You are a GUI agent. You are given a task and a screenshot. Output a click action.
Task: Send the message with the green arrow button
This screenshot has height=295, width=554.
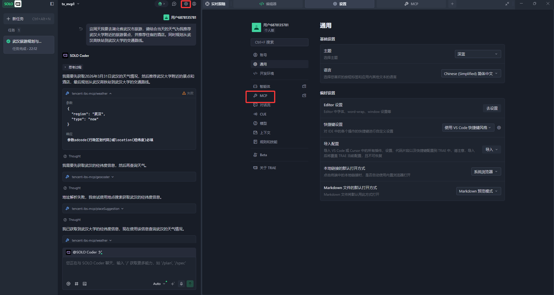(190, 284)
